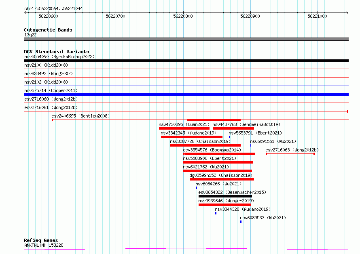Select nsv6084266 (Wu2021) label
360x254 pixels.
click(218, 184)
